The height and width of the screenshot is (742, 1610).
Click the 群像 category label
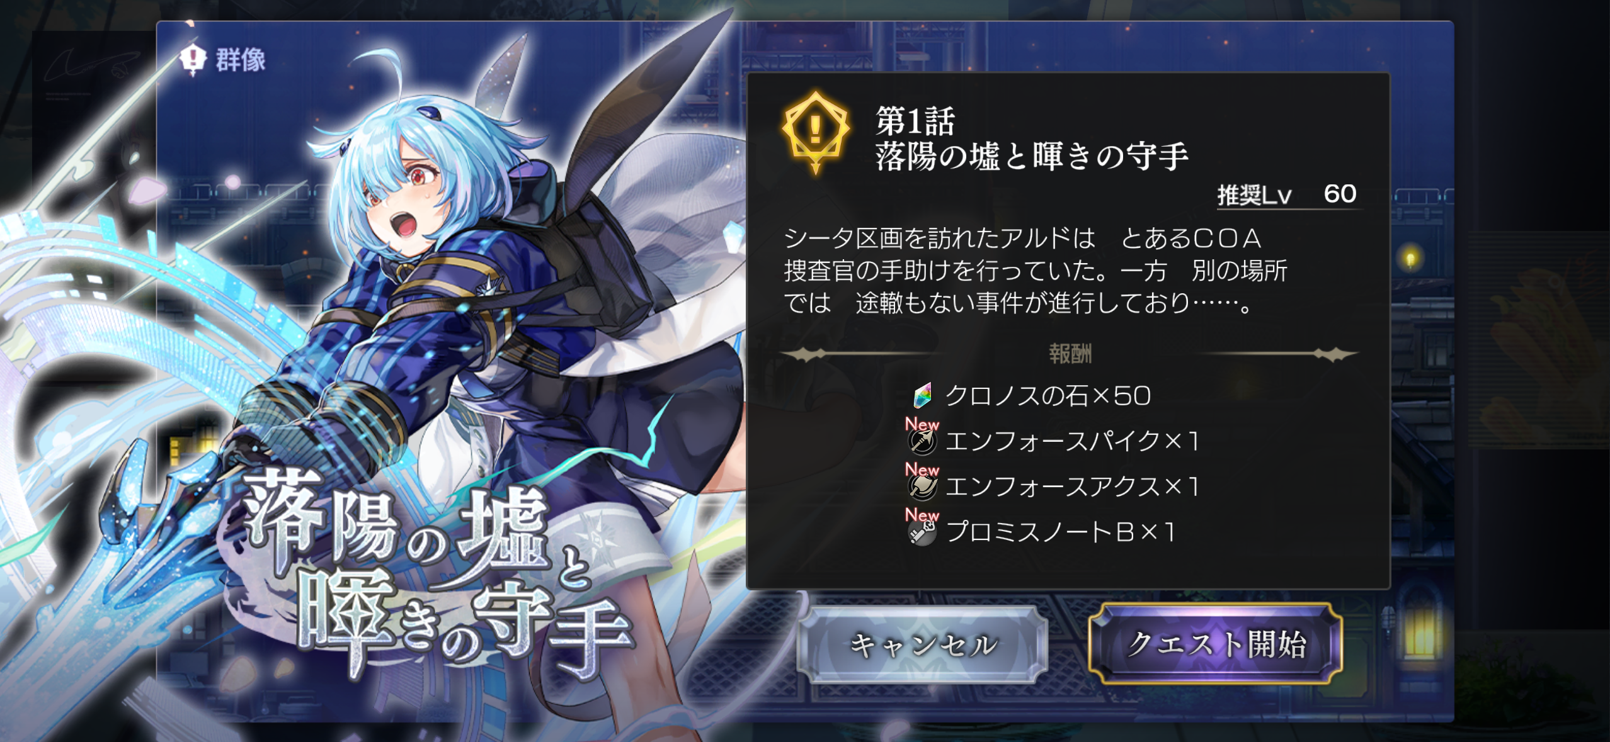241,60
